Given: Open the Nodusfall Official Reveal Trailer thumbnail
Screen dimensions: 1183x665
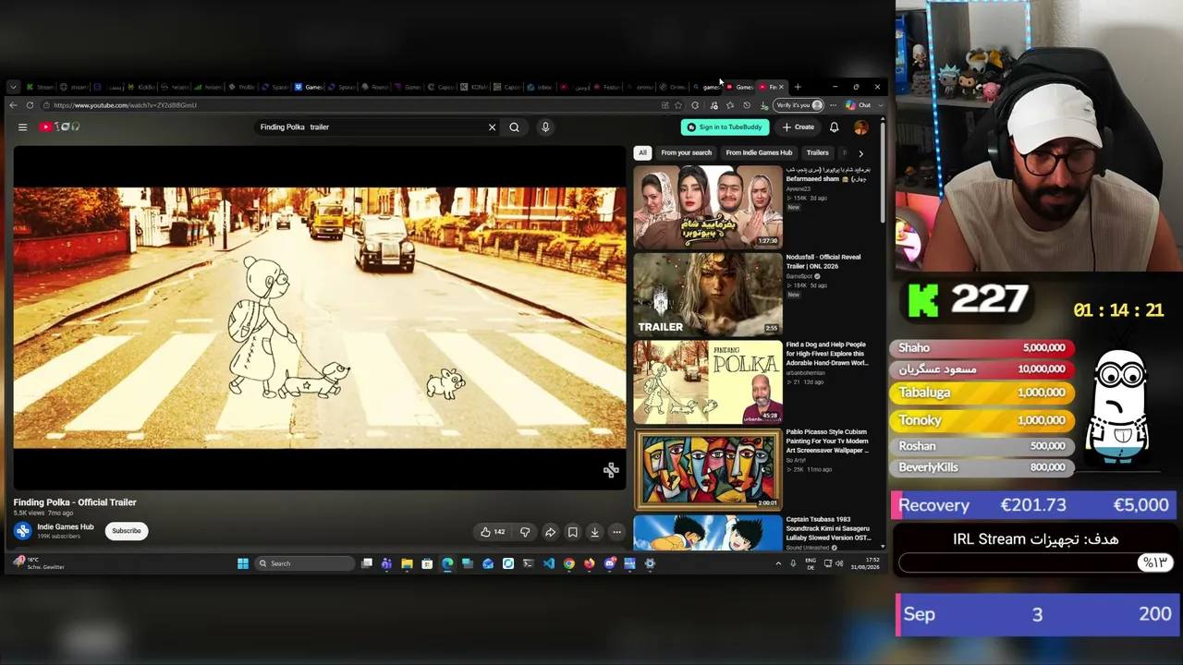Looking at the screenshot, I should click(708, 294).
